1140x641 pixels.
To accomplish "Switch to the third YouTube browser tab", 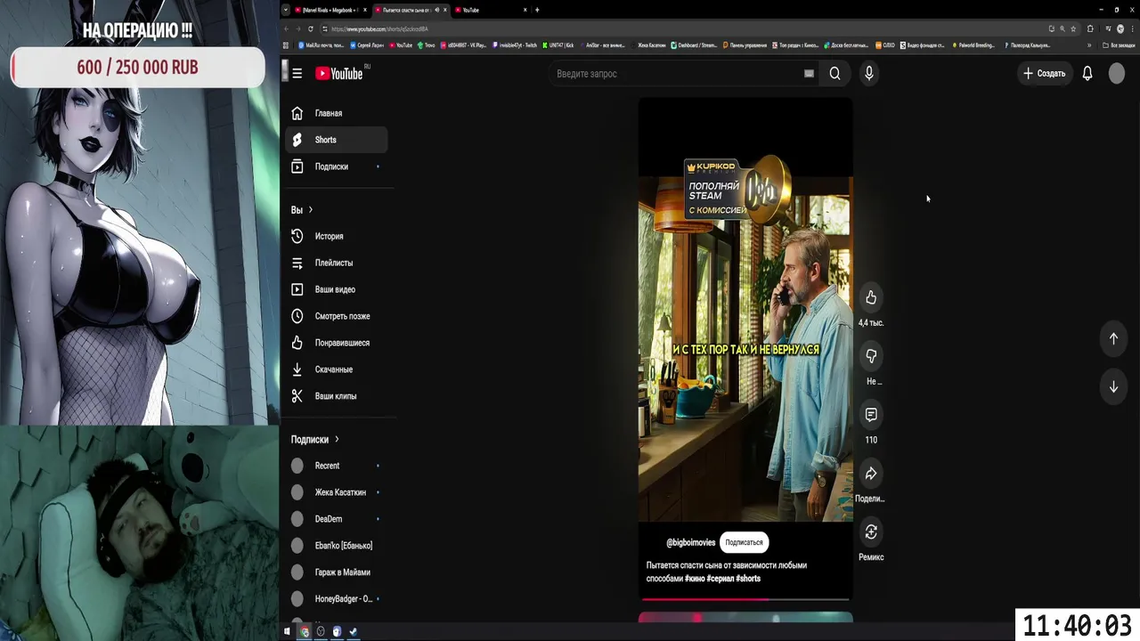I will [490, 10].
